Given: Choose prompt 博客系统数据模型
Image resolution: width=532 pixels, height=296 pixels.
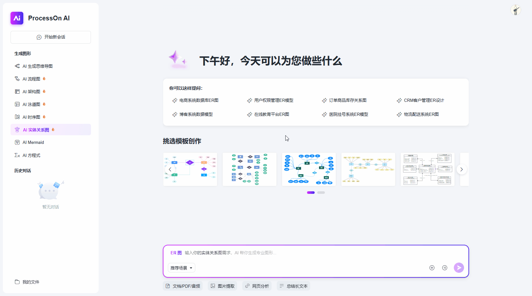Looking at the screenshot, I should point(192,114).
